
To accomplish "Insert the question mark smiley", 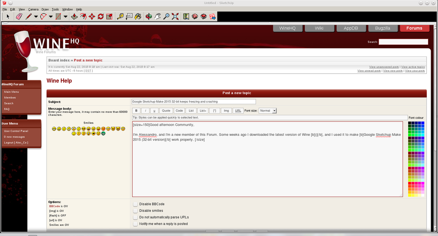I will coord(84,133).
